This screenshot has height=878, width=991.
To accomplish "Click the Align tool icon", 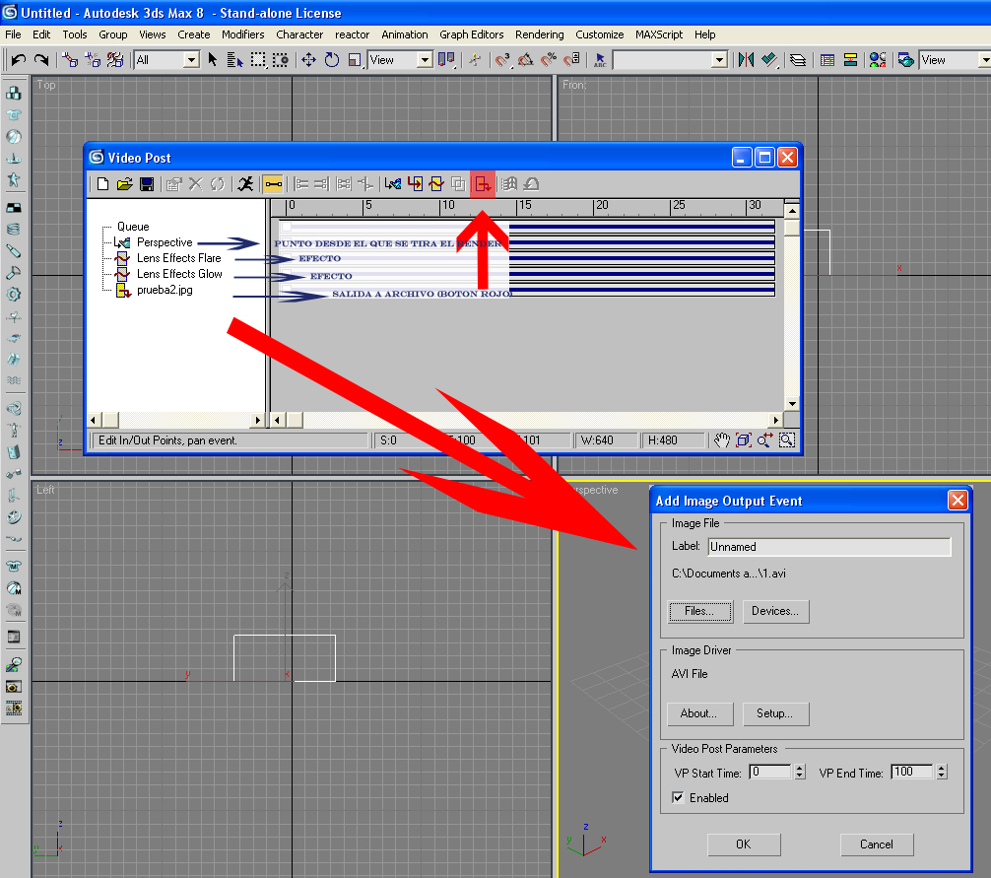I will pos(768,60).
